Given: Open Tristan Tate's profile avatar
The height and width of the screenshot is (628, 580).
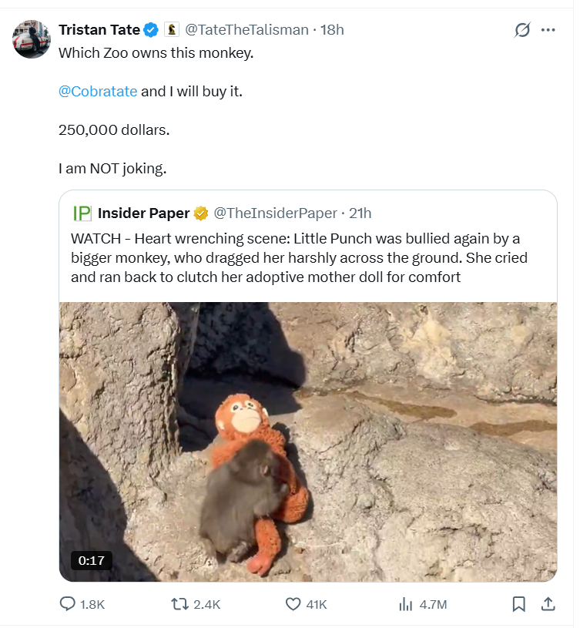Looking at the screenshot, I should 32,39.
